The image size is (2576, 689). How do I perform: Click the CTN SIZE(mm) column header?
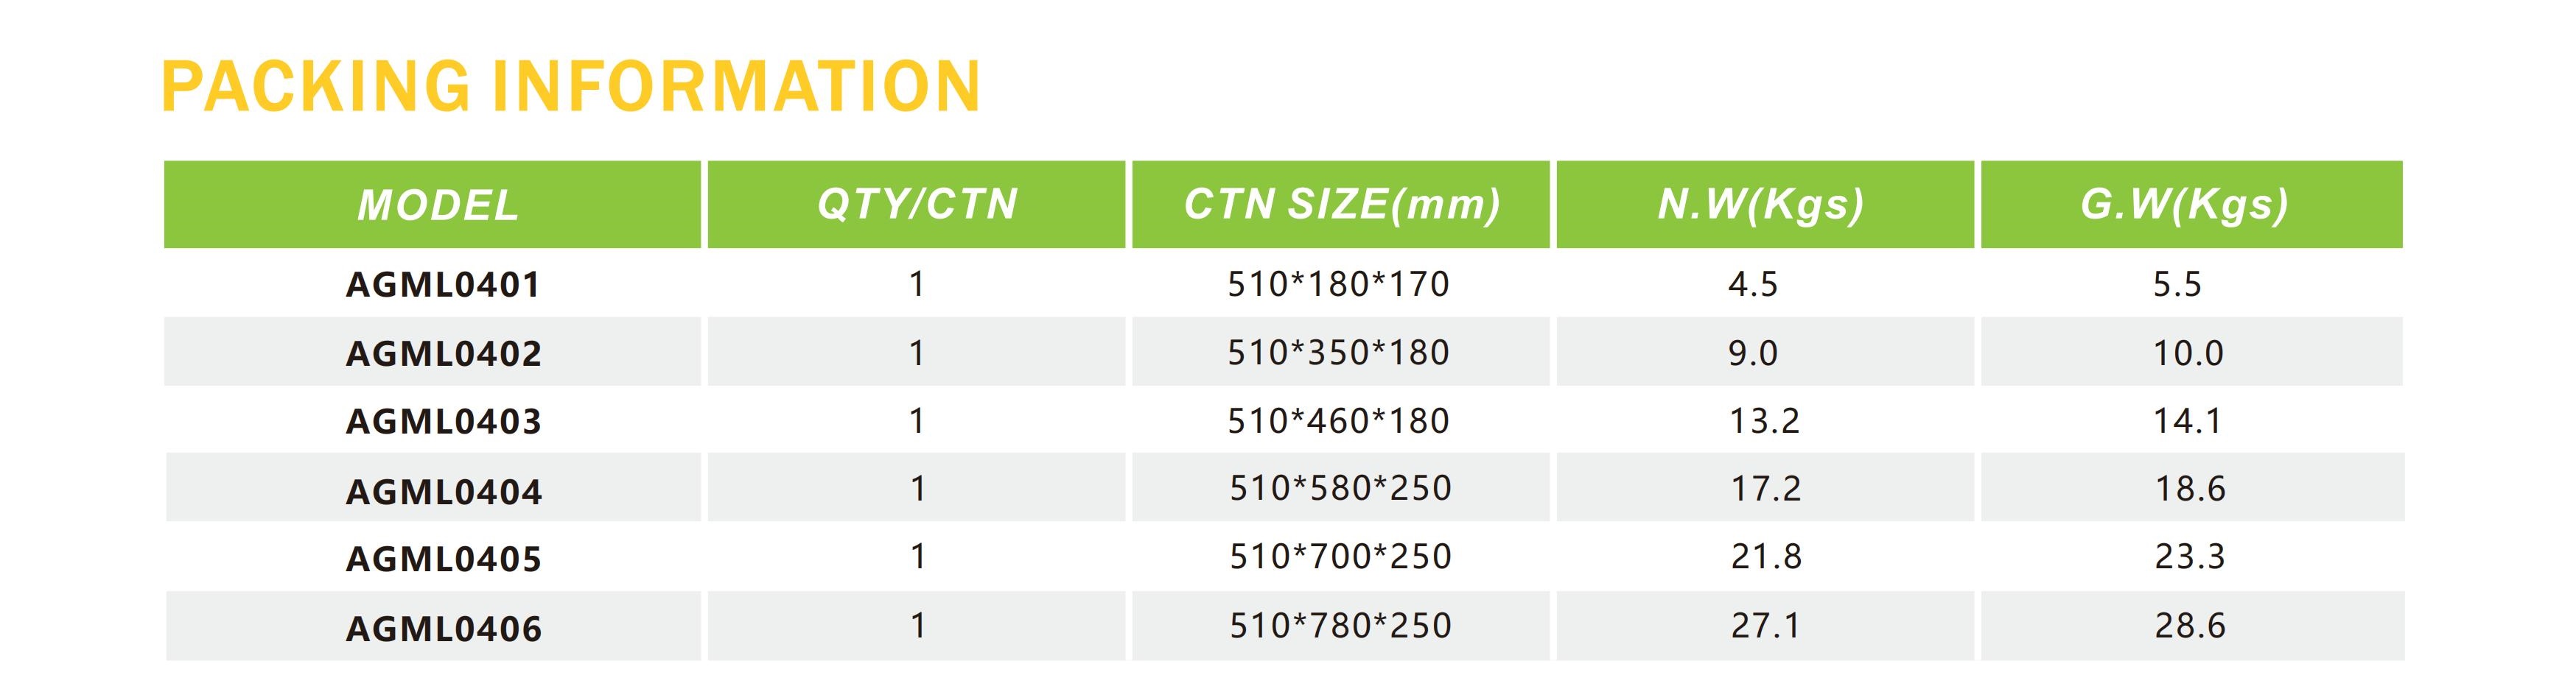[x=1340, y=205]
